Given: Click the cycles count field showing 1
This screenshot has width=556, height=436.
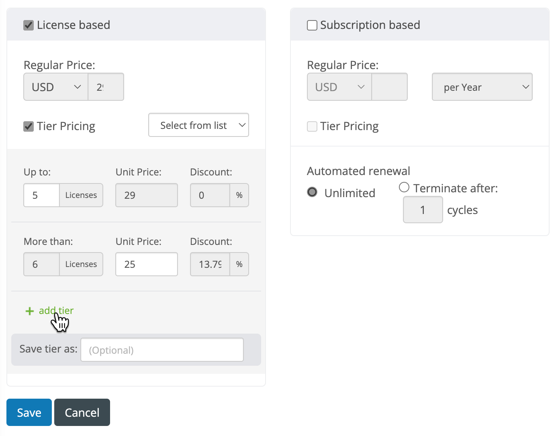Looking at the screenshot, I should pos(423,210).
